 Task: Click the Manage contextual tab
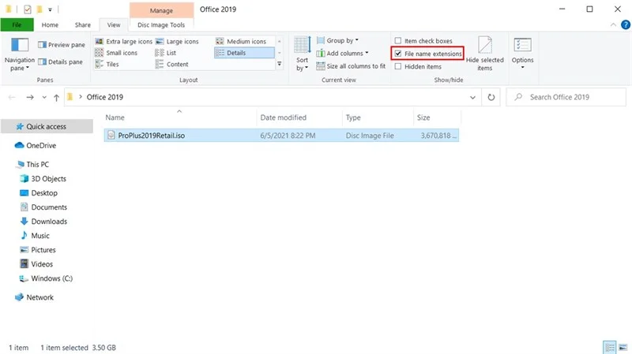[x=161, y=10]
